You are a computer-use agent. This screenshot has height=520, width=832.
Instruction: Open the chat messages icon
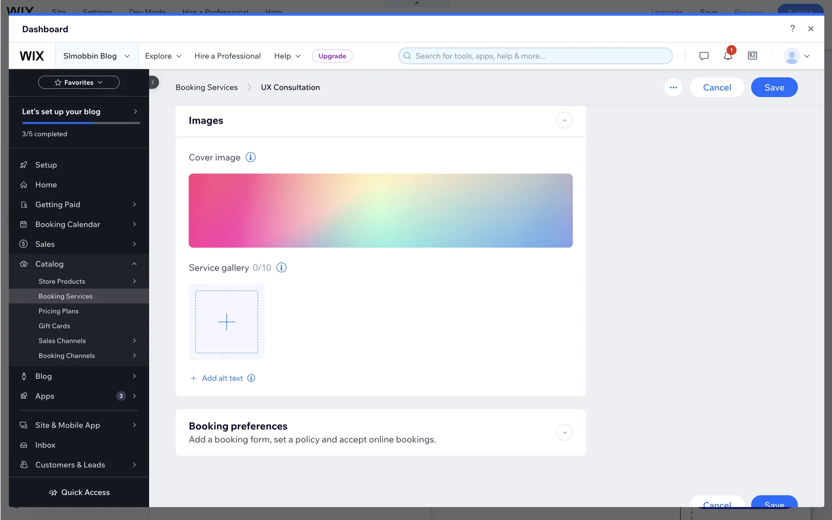coord(704,56)
